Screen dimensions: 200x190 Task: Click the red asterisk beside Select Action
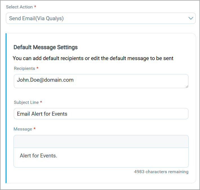[x=35, y=7]
